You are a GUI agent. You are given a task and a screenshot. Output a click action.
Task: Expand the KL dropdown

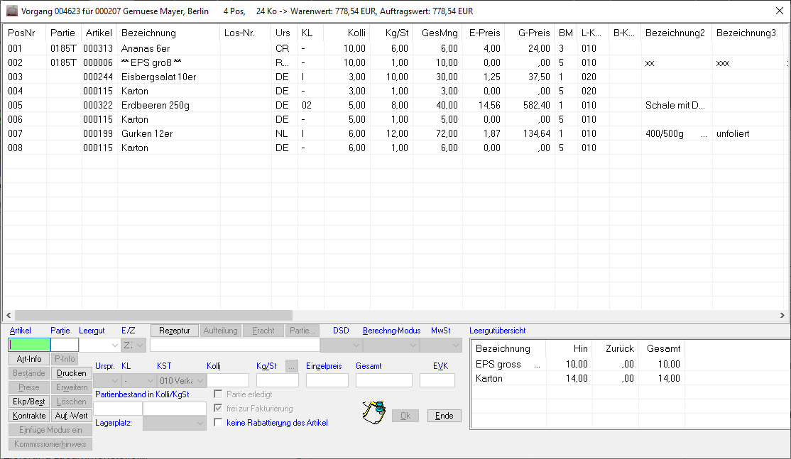pos(138,380)
